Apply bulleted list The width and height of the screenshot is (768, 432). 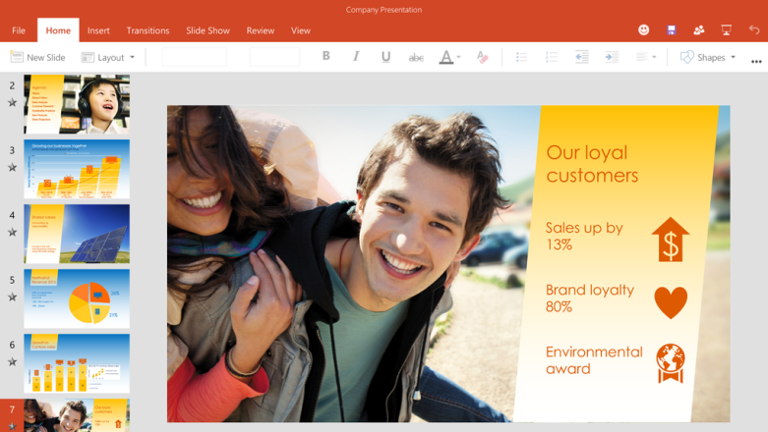[x=521, y=57]
